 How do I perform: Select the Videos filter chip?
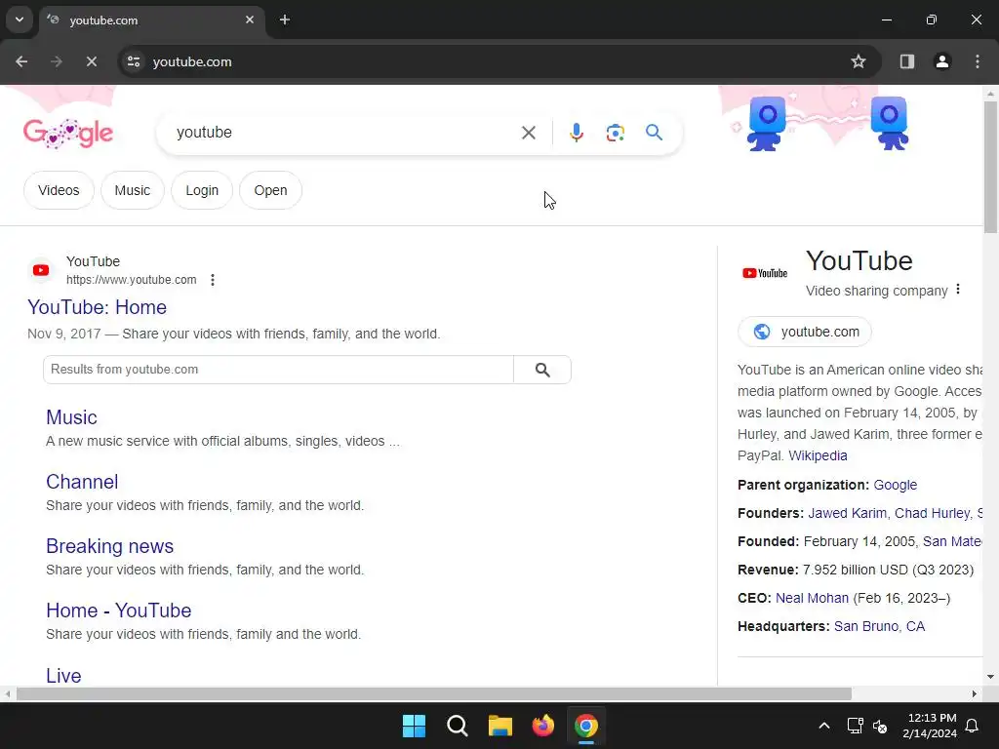59,190
